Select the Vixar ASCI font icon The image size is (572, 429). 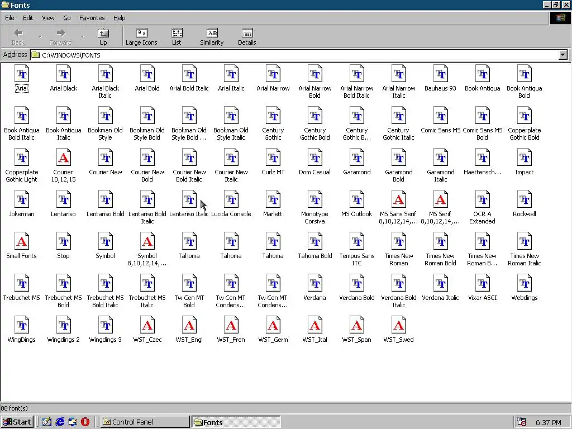click(x=482, y=284)
